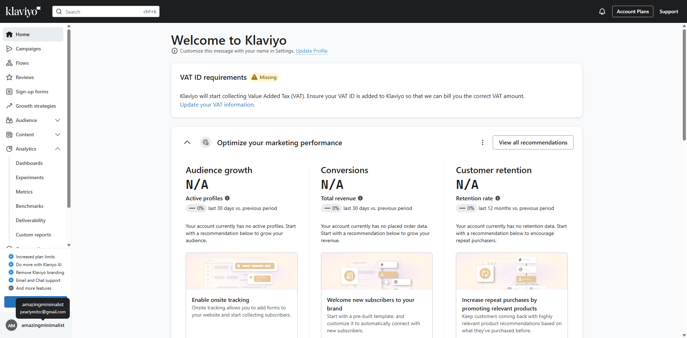Click plus icon beside Remove Klaviyo branding

pyautogui.click(x=11, y=272)
